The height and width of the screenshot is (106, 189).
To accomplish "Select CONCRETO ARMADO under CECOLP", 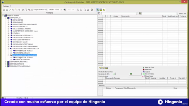I will 22,53.
